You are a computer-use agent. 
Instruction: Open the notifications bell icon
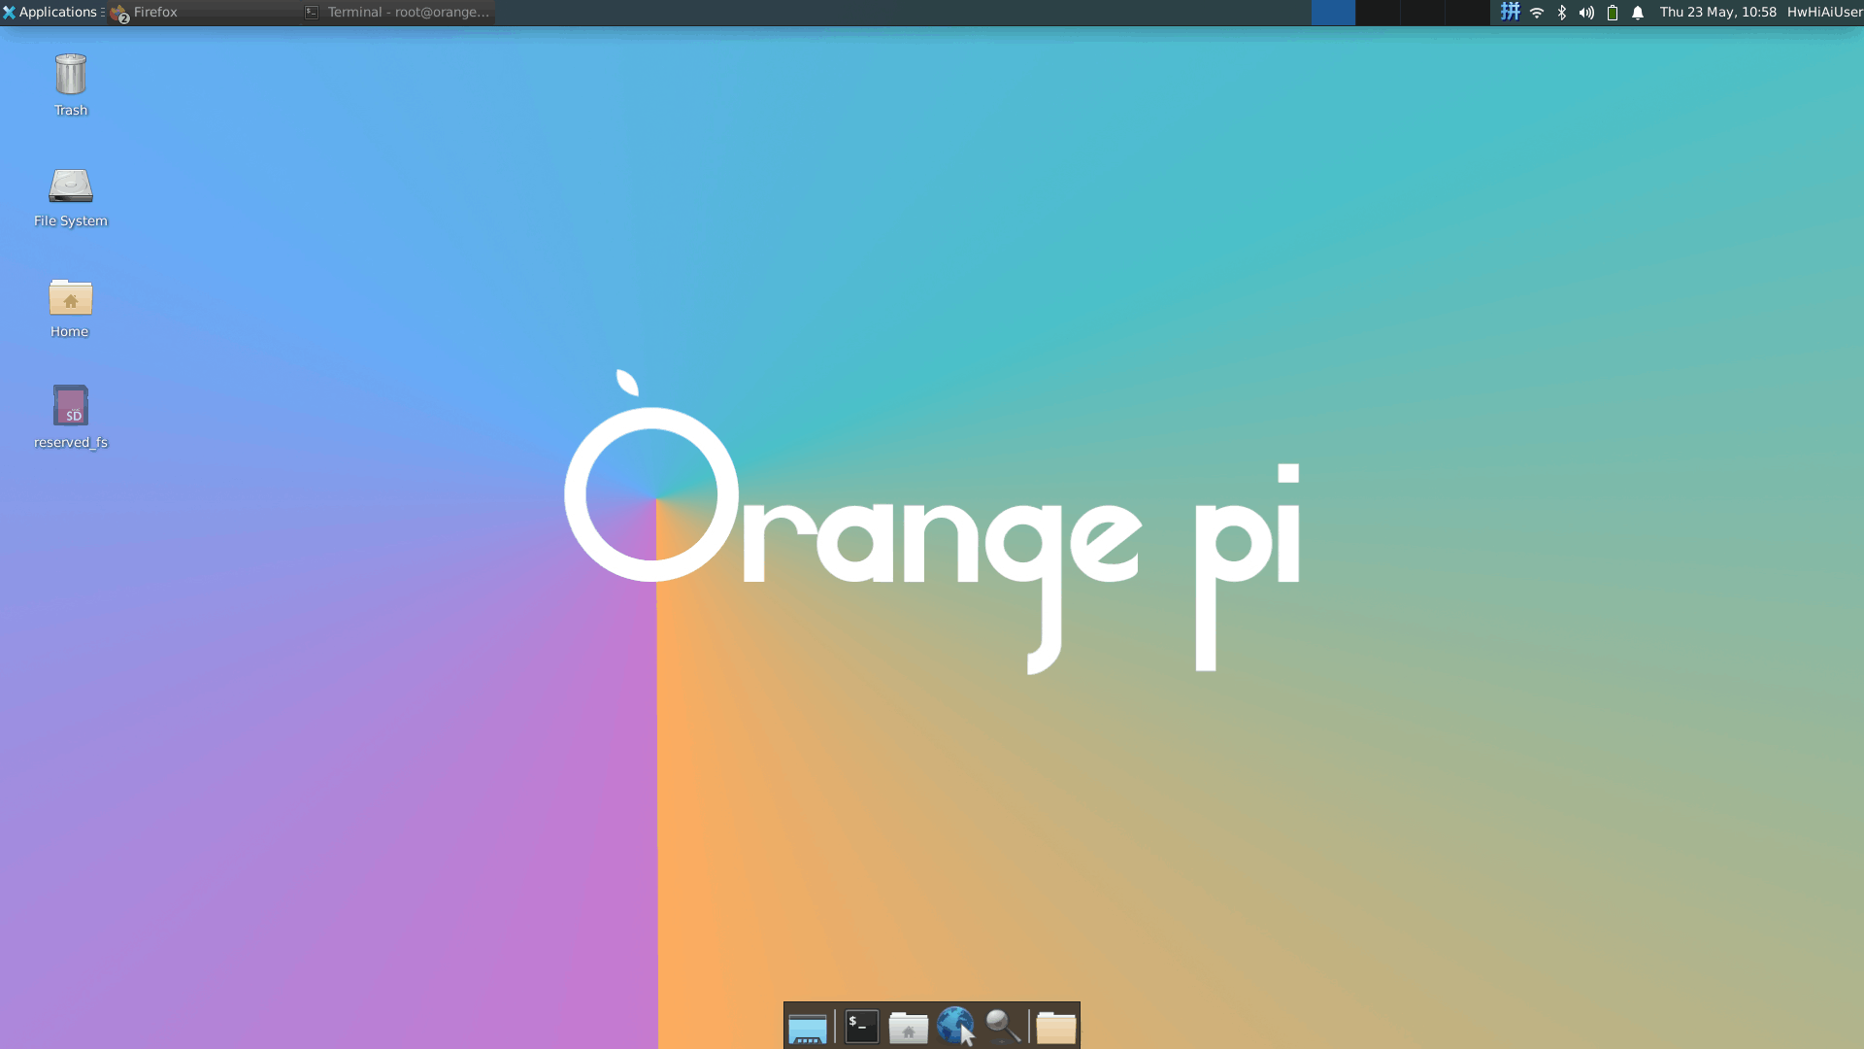click(x=1638, y=13)
